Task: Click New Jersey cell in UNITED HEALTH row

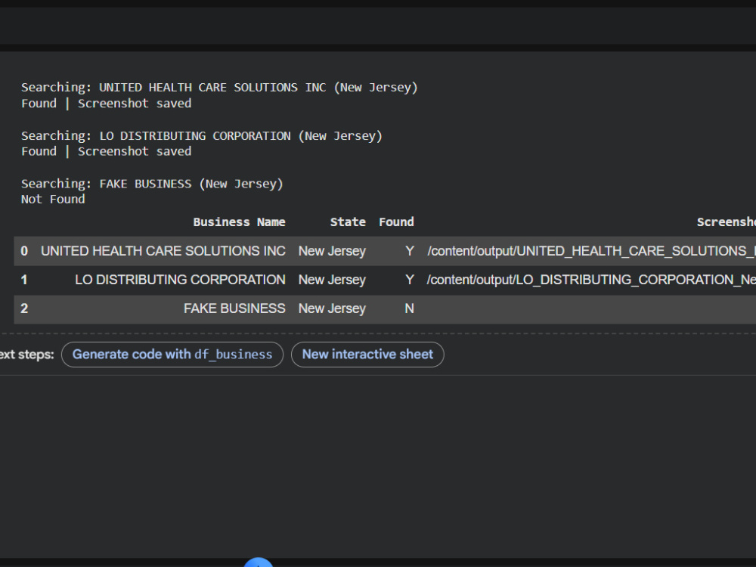Action: point(332,251)
